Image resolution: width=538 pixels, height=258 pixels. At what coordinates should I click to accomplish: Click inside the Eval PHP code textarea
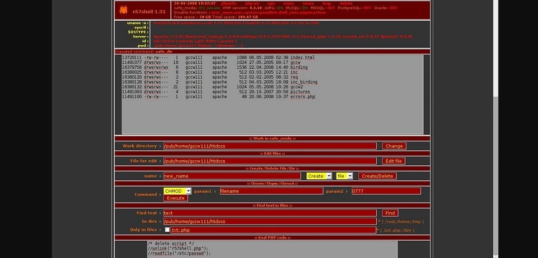272,250
